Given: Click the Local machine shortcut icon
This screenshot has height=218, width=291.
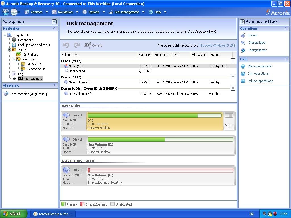Looking at the screenshot, I should pyautogui.click(x=6, y=94).
